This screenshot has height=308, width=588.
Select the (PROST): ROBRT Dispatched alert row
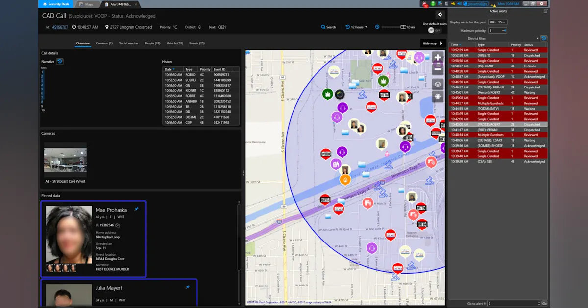click(x=498, y=124)
